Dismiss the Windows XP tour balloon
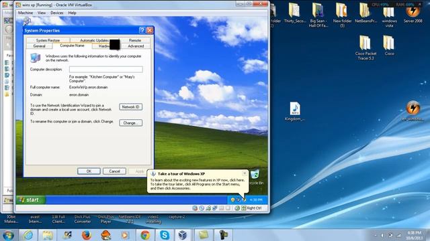Image resolution: width=430 pixels, height=241 pixels. point(245,173)
